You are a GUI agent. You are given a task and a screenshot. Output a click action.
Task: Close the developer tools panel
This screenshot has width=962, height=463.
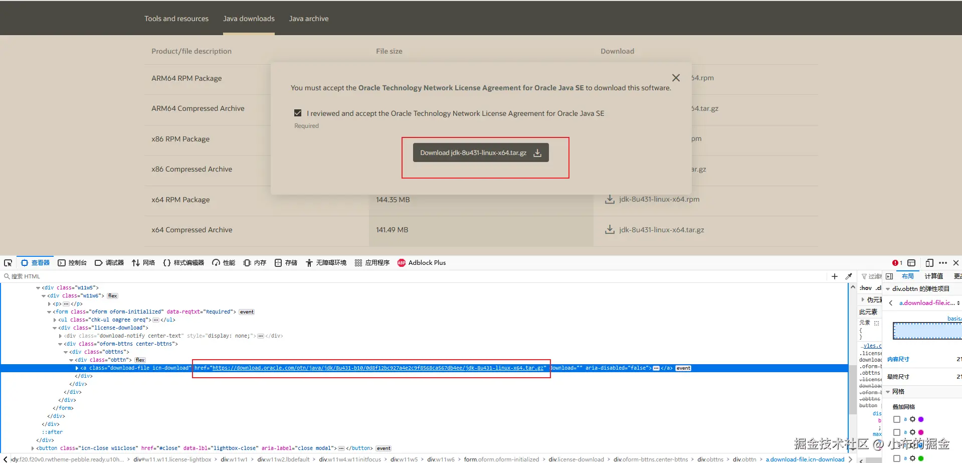point(956,263)
